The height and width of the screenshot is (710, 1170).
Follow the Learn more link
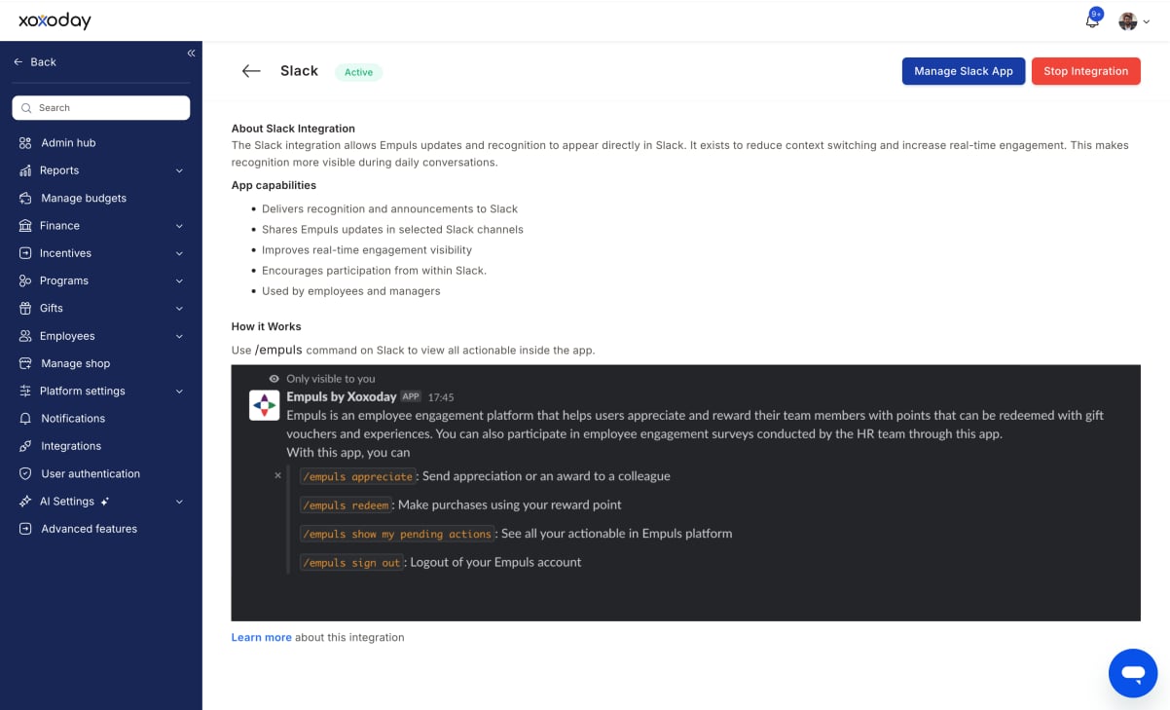261,637
